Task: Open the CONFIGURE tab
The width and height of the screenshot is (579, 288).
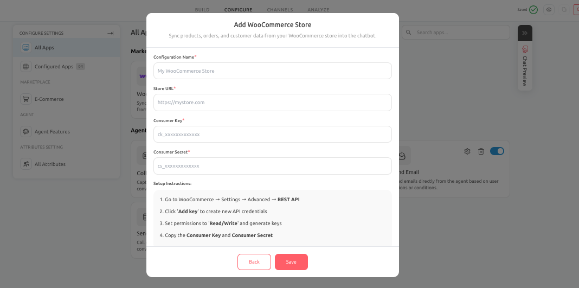Action: click(x=238, y=10)
